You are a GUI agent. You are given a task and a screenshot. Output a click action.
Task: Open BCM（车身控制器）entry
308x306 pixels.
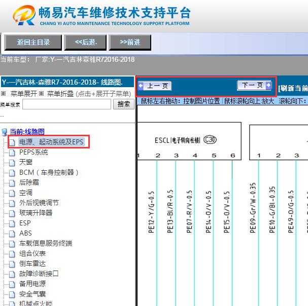pos(49,172)
